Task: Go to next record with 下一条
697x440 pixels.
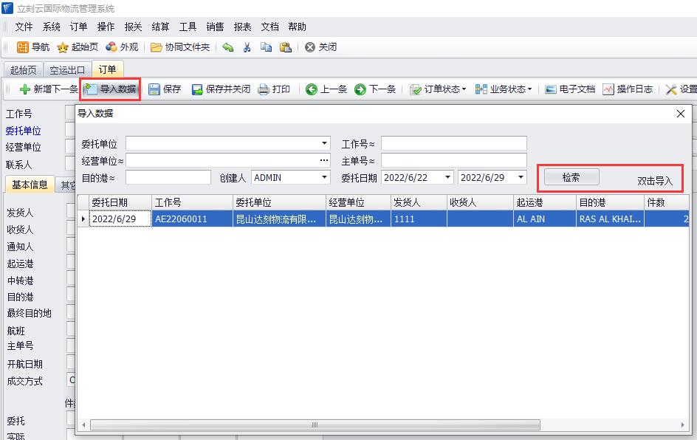Action: click(x=375, y=89)
